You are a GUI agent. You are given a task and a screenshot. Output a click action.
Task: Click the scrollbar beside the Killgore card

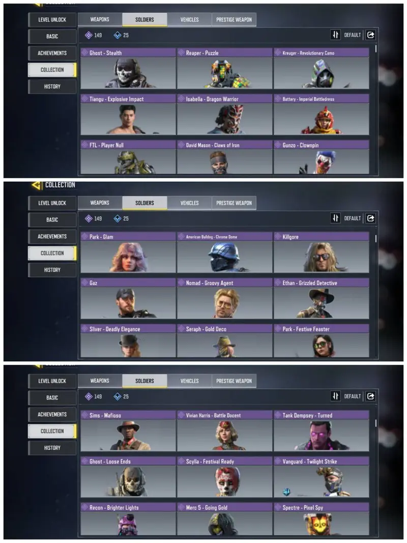point(375,238)
